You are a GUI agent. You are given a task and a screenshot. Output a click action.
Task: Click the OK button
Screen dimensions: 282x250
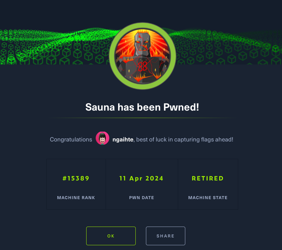tap(111, 236)
